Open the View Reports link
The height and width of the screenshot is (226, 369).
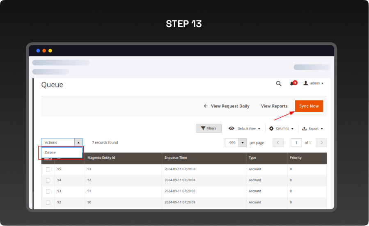pos(274,106)
